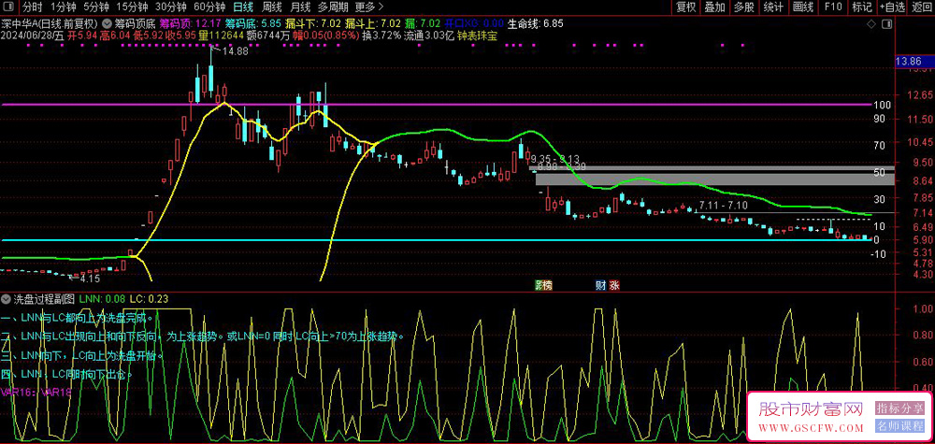
Task: Activate the 画线 drawing tools button
Action: [x=803, y=7]
